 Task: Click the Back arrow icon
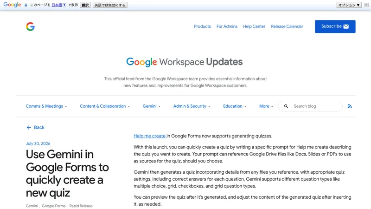pyautogui.click(x=29, y=127)
